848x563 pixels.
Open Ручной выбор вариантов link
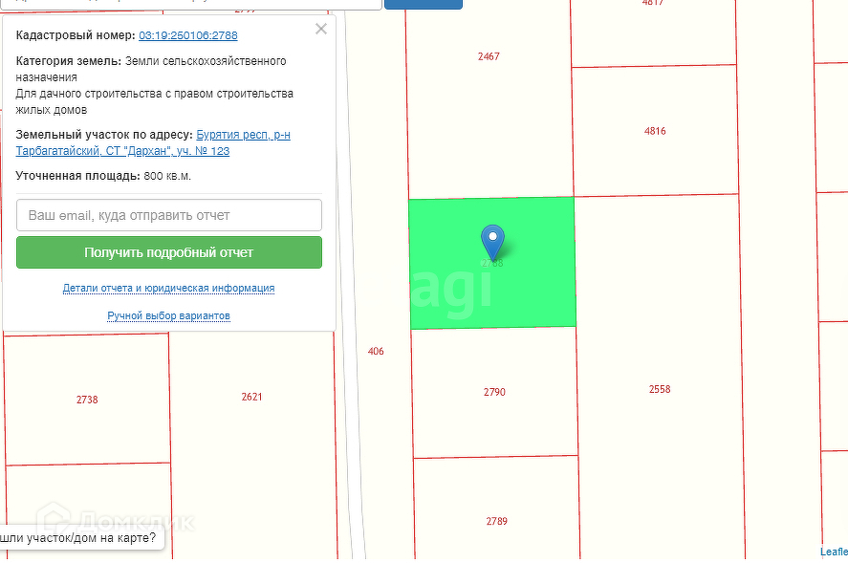point(168,315)
